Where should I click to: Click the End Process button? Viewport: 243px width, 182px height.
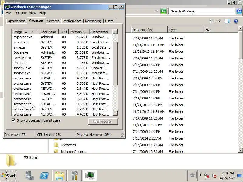103,121
